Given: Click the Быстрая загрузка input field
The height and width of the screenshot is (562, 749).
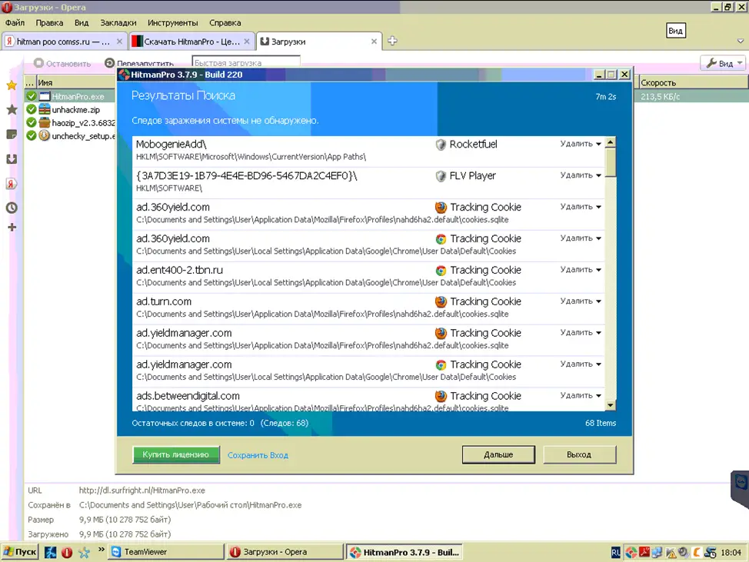Looking at the screenshot, I should [246, 63].
